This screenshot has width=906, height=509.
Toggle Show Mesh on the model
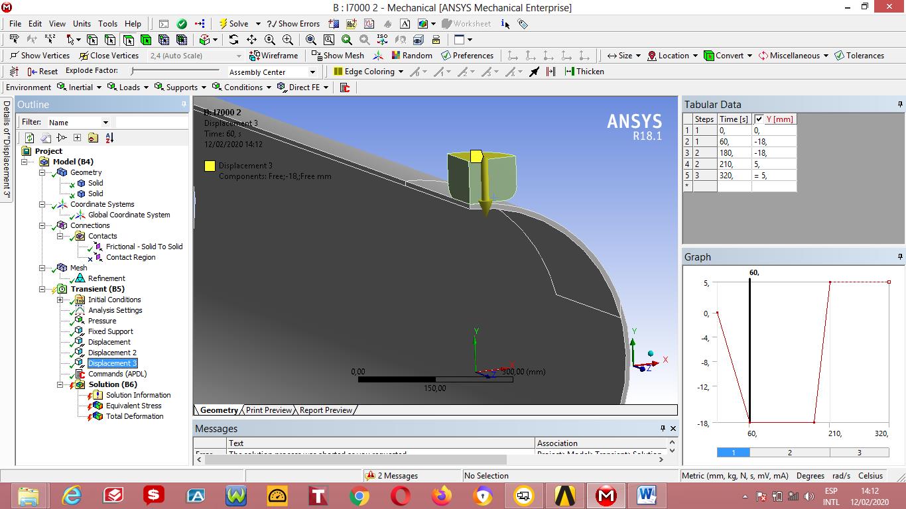click(338, 56)
